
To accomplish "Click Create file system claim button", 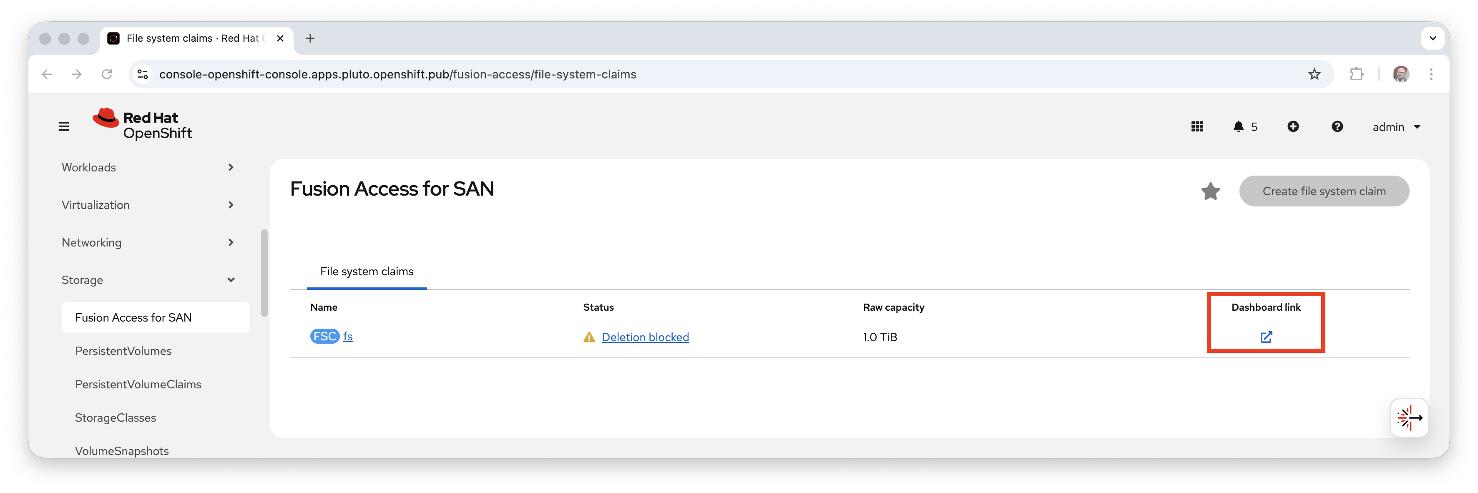I will pos(1324,191).
